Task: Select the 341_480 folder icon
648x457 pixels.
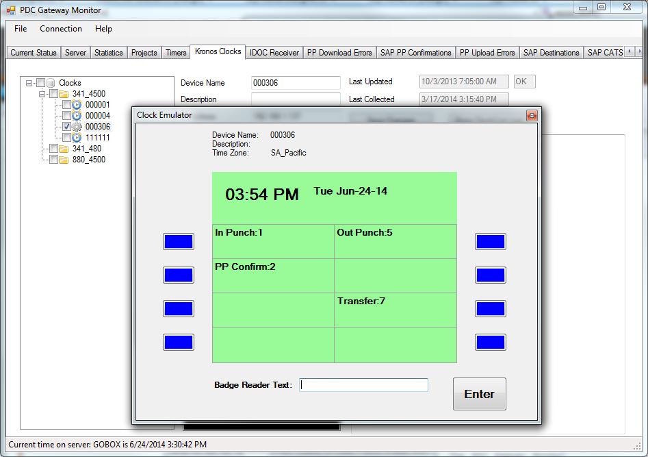Action: tap(64, 149)
